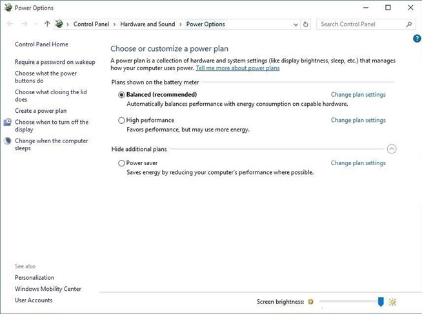Click the Power Options title bar icon
Screen dimensions: 422x314
coord(8,8)
